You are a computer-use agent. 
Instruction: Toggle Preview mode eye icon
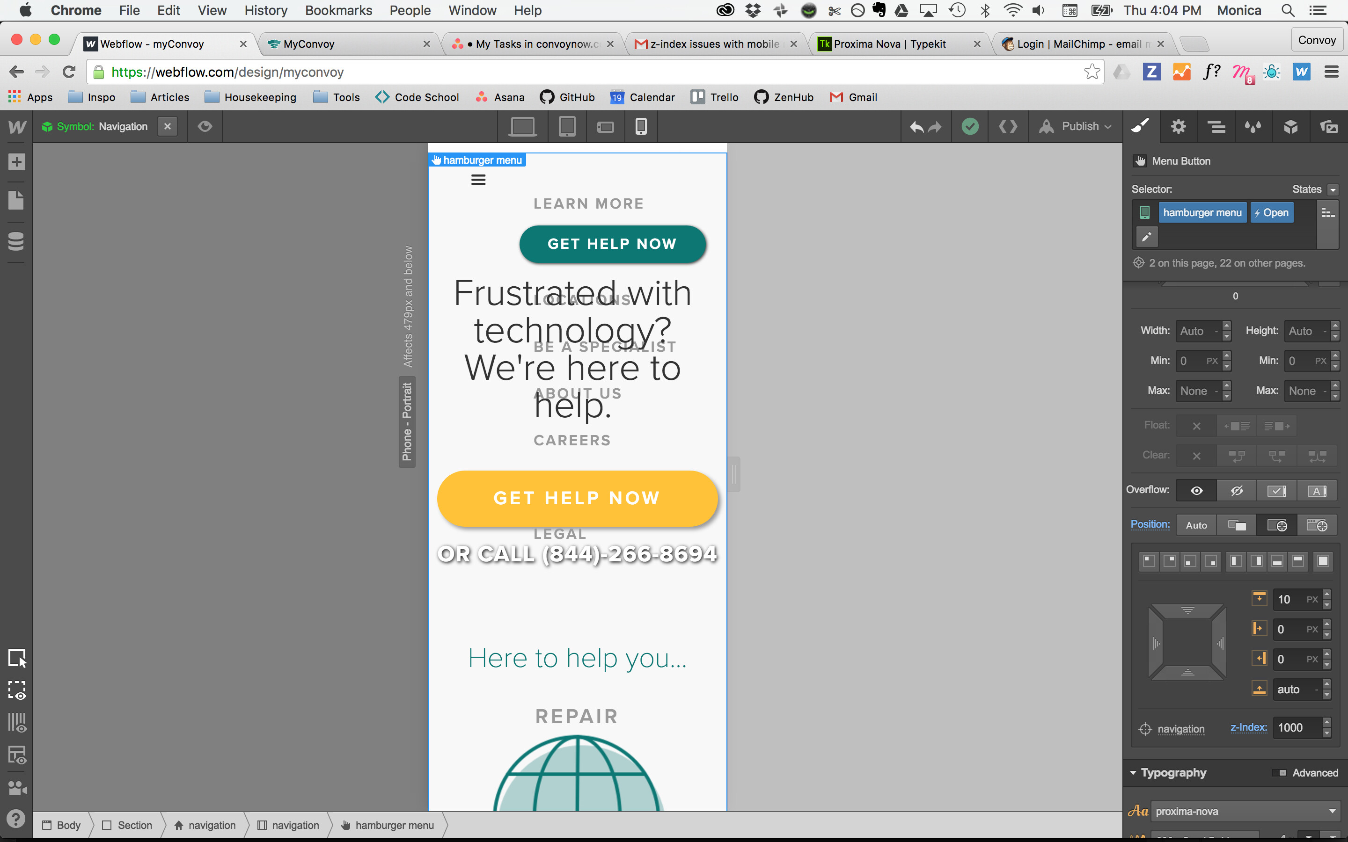click(205, 126)
